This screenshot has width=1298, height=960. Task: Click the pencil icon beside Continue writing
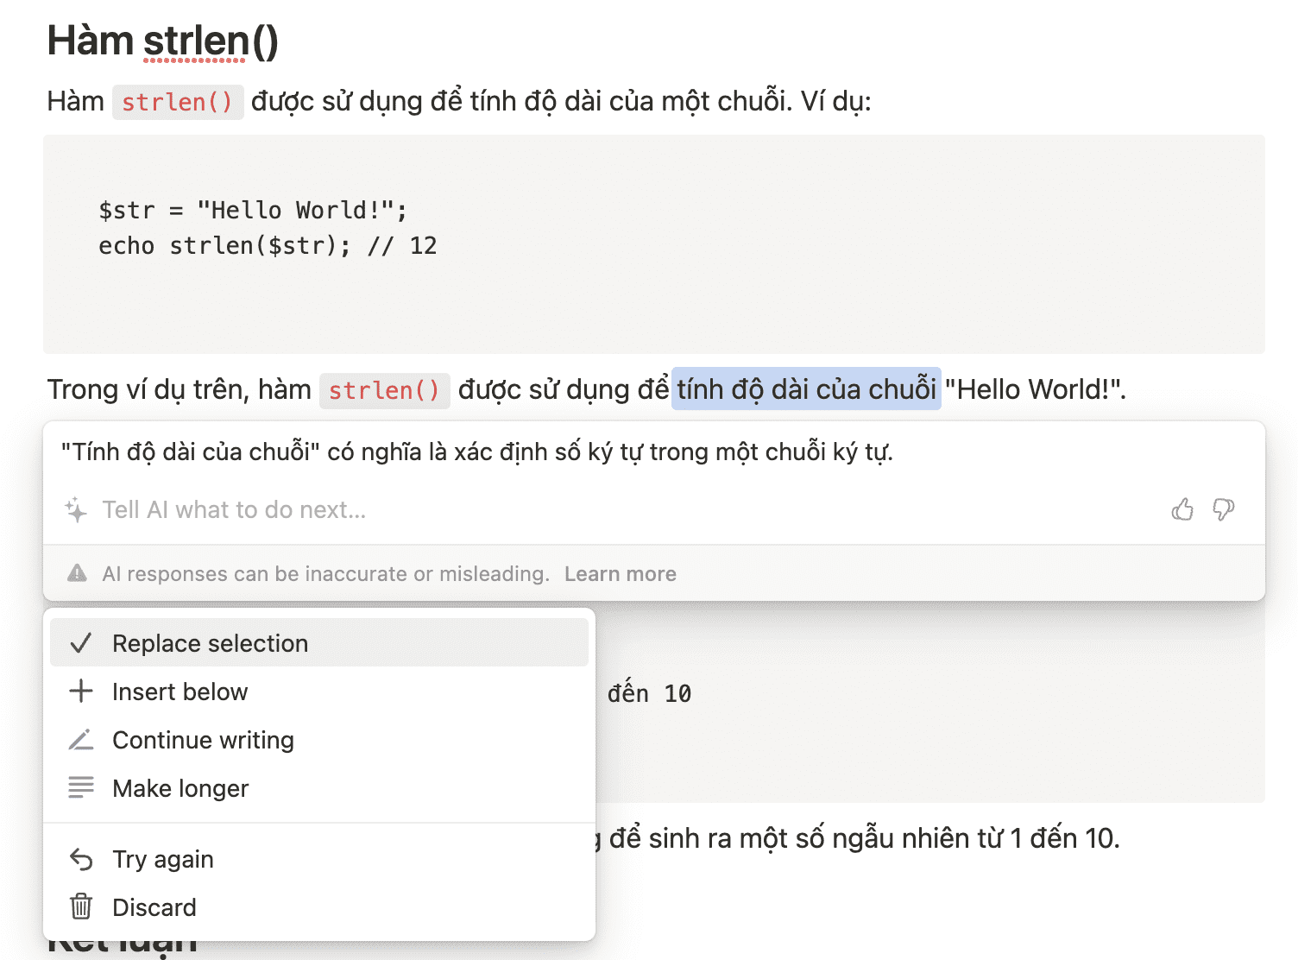coord(81,740)
